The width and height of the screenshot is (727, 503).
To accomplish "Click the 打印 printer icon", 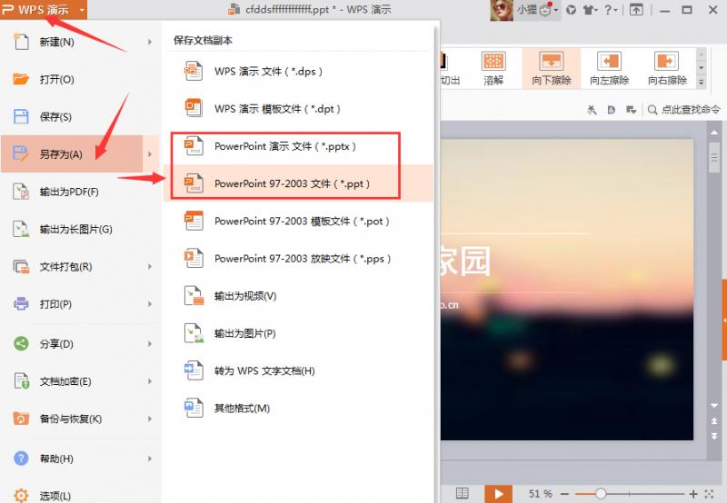I will tap(21, 304).
